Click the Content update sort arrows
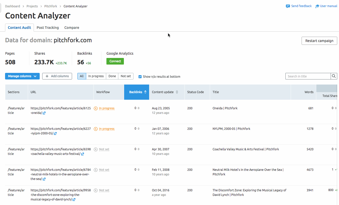The width and height of the screenshot is (339, 205). click(x=177, y=92)
